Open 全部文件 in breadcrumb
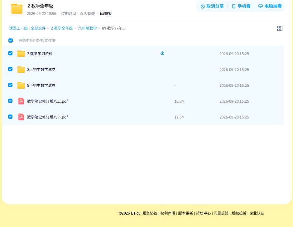293x227 pixels. click(x=38, y=28)
